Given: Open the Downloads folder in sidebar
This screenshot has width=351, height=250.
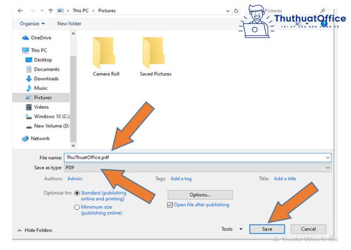Looking at the screenshot, I should (x=42, y=78).
